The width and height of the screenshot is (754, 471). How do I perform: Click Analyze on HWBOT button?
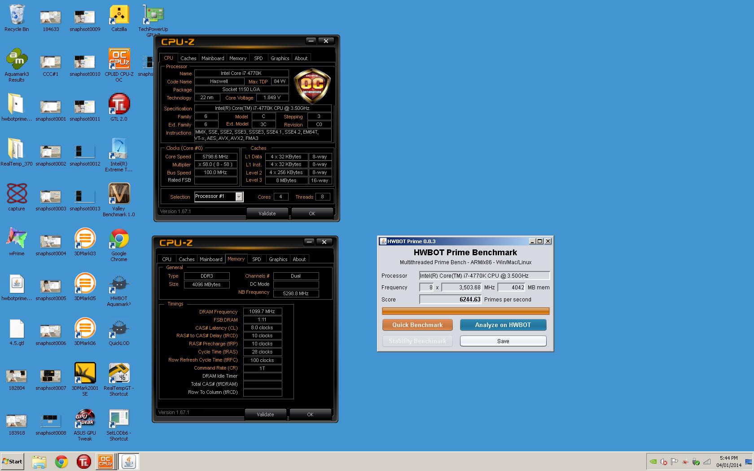click(503, 325)
